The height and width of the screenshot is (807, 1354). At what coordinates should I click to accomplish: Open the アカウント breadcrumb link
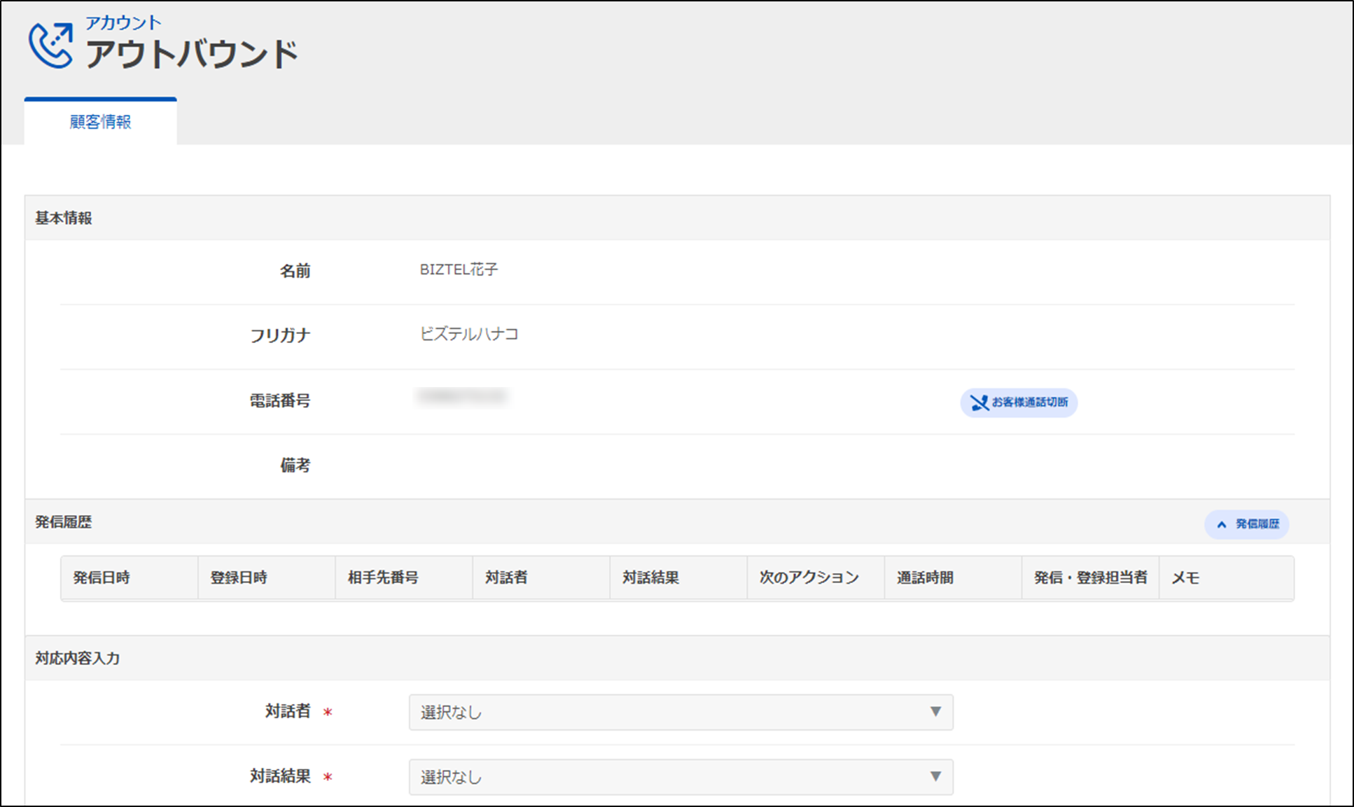(x=123, y=22)
